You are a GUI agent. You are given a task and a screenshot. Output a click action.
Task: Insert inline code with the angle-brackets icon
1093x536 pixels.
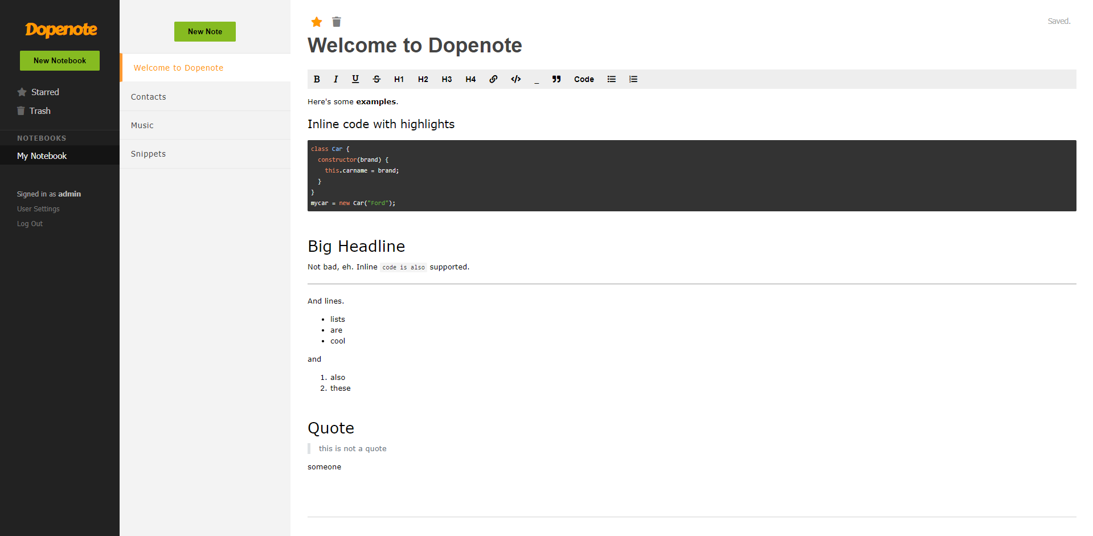point(516,79)
